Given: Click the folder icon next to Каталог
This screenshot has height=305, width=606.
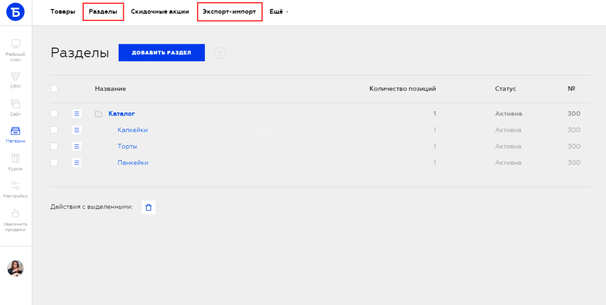Looking at the screenshot, I should [99, 114].
